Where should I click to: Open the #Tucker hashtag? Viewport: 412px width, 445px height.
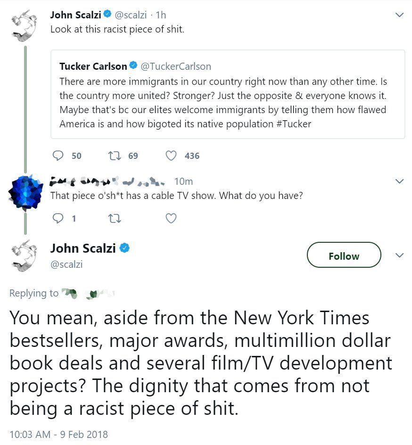point(294,124)
